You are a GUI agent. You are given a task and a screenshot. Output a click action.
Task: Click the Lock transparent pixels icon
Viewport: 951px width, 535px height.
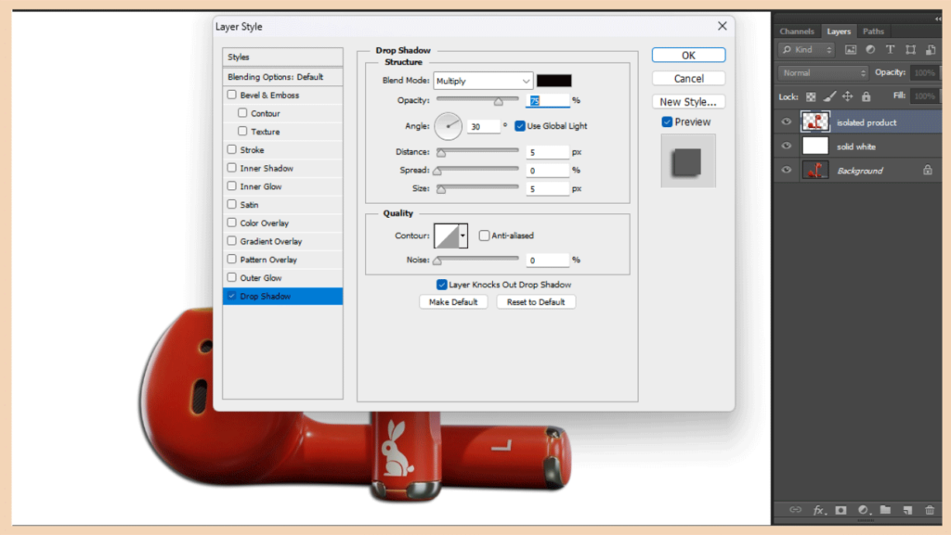point(811,96)
